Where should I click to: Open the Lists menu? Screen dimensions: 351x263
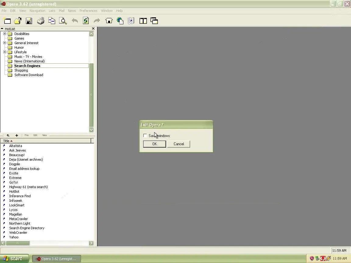pyautogui.click(x=52, y=11)
